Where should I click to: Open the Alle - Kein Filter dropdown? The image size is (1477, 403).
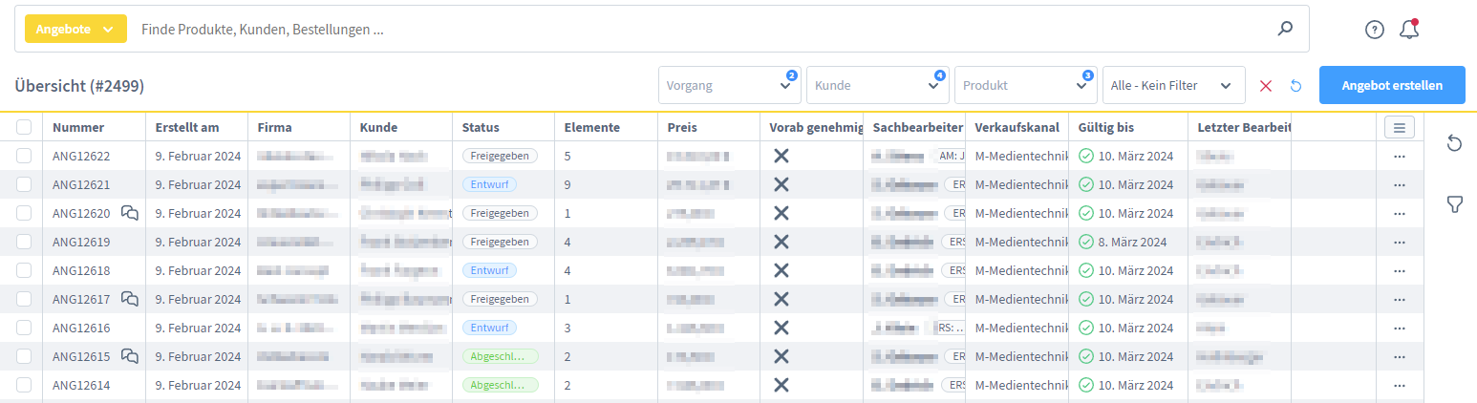[x=1174, y=85]
